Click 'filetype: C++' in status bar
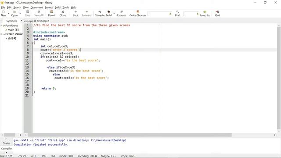Viewport: 281px width, 158px height. (108, 156)
